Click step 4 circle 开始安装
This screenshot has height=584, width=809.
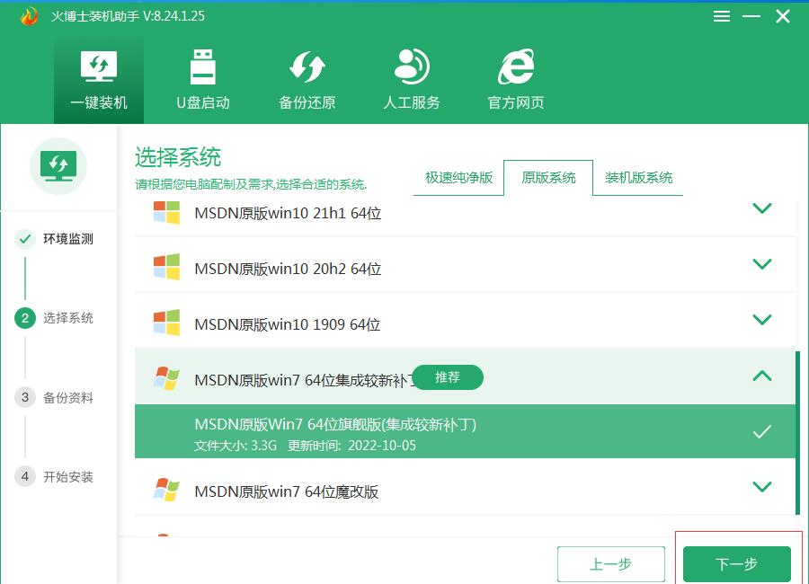pyautogui.click(x=25, y=476)
